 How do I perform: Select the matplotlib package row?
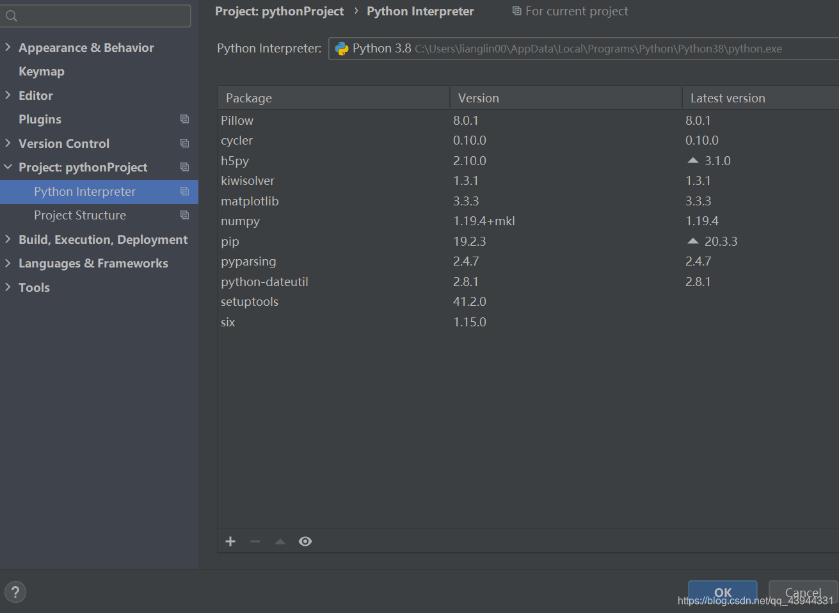pyautogui.click(x=528, y=201)
